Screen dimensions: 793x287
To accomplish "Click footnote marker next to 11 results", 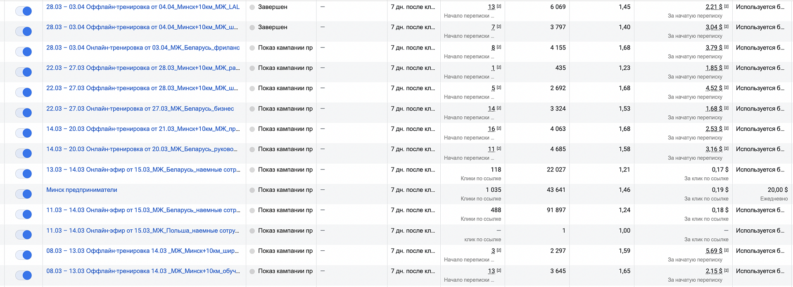I will pos(499,148).
